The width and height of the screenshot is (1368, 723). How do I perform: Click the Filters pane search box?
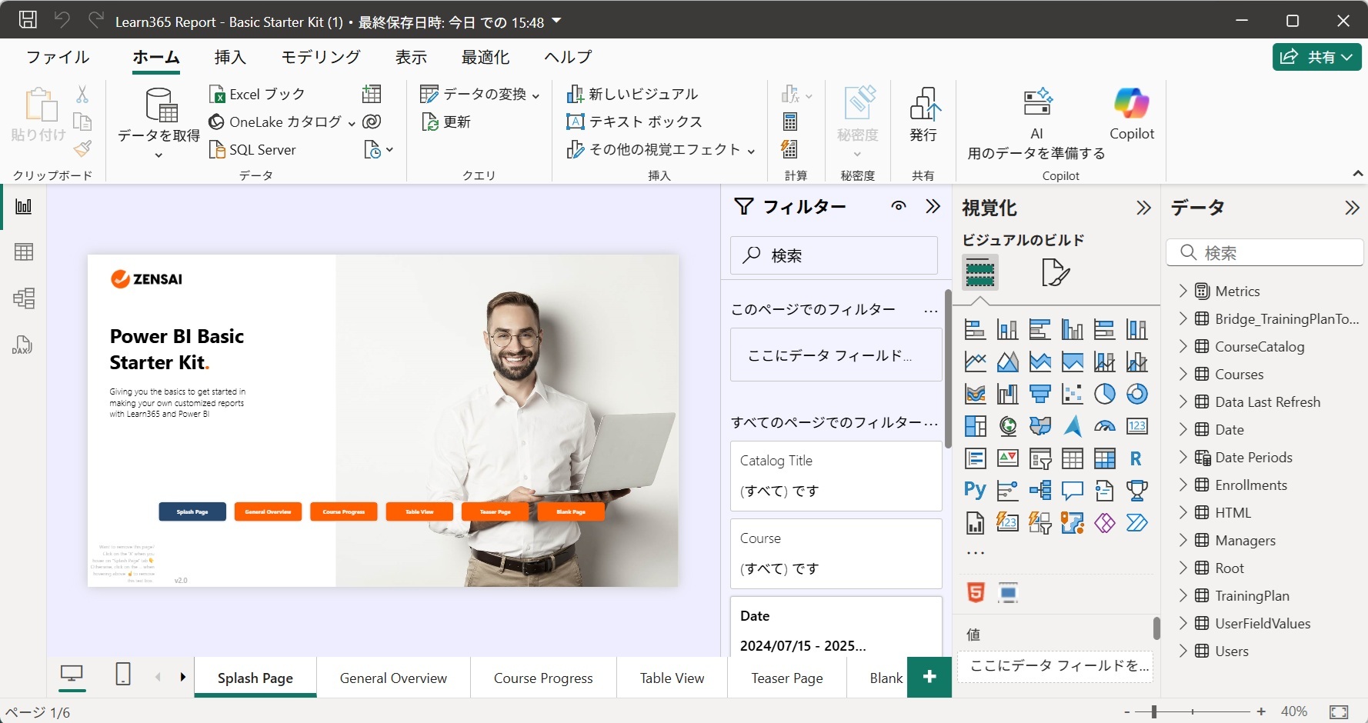point(833,255)
